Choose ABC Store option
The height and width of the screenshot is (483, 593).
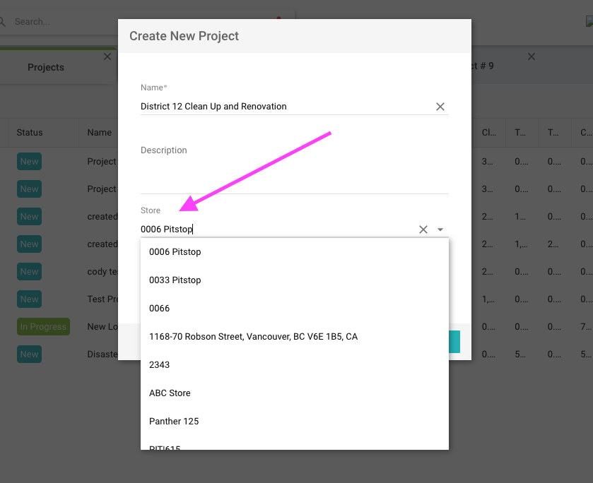coord(170,393)
